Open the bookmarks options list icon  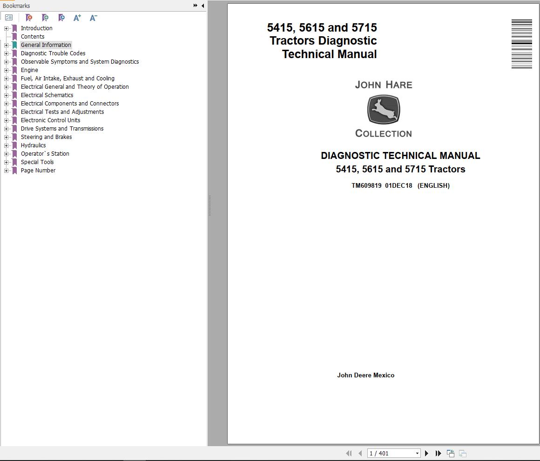[x=9, y=18]
